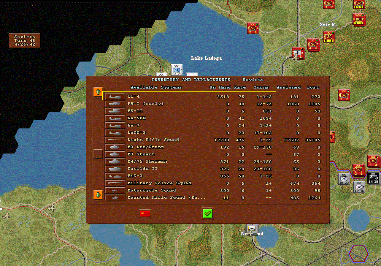The height and width of the screenshot is (266, 381).
Task: Click the M3 Stuart tank icon
Action: pos(115,154)
